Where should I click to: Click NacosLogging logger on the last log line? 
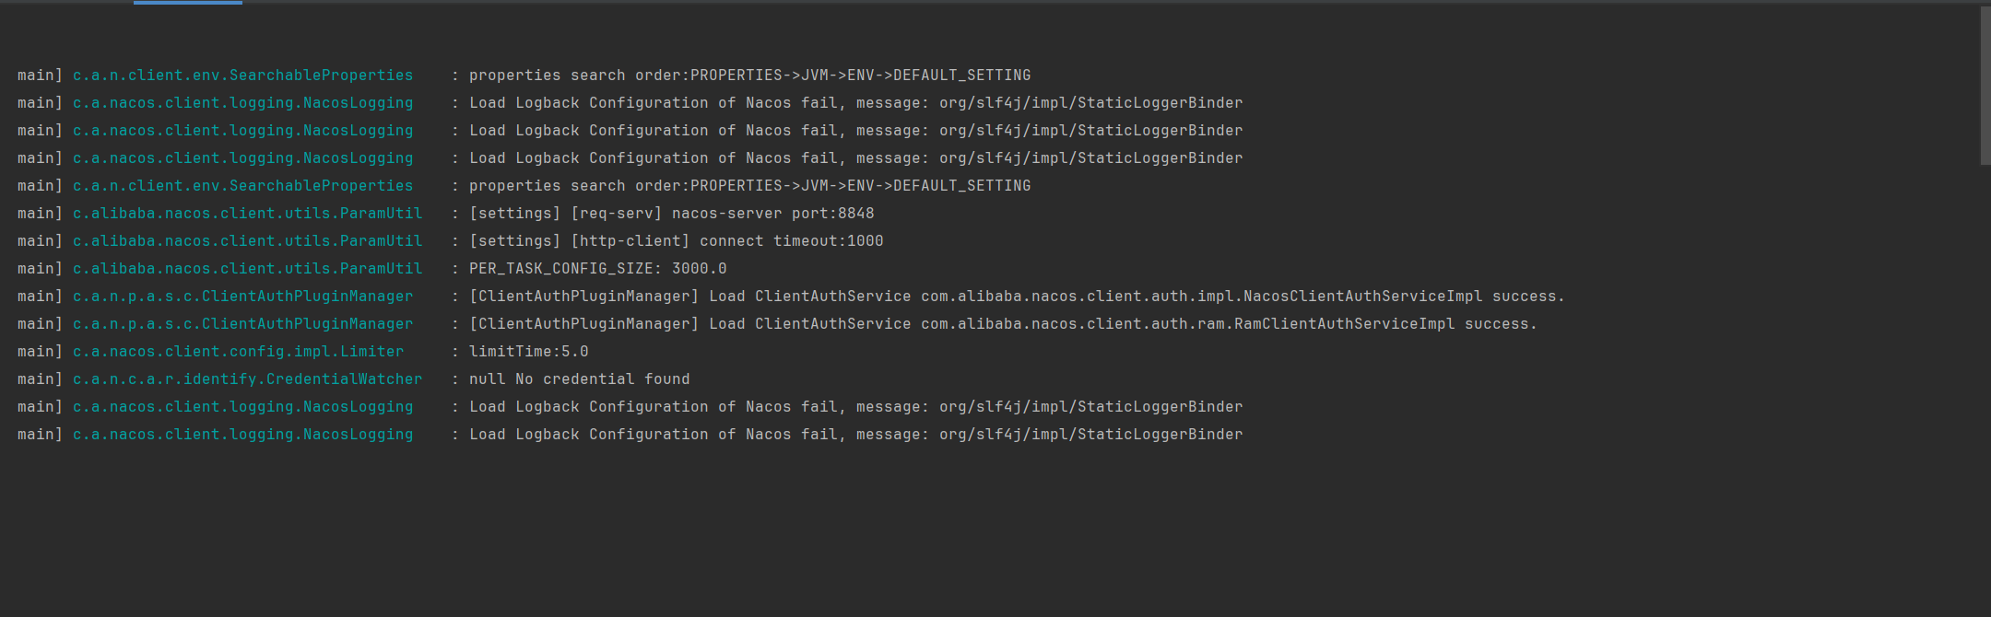(x=243, y=435)
